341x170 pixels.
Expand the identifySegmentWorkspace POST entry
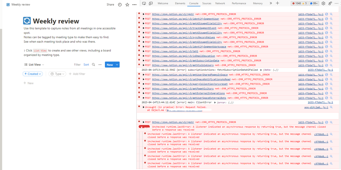tap(144, 47)
